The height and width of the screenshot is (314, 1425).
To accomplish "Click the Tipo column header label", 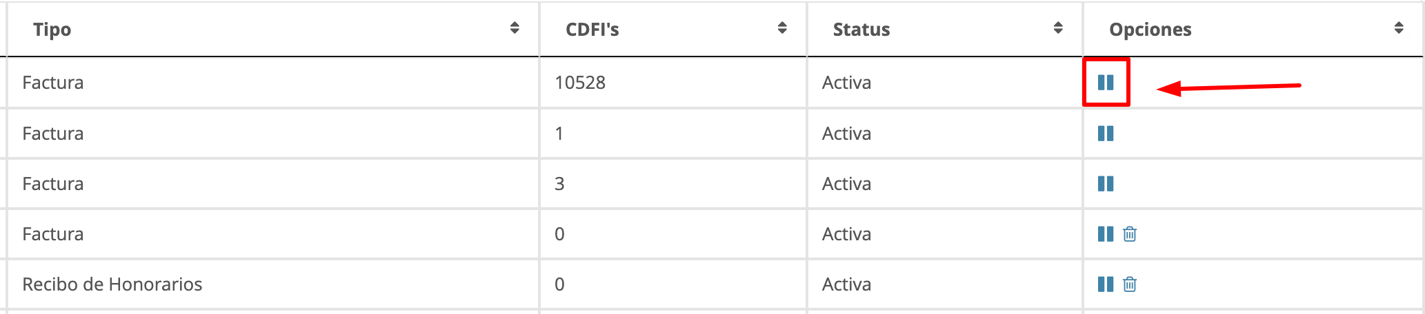I will coord(52,30).
